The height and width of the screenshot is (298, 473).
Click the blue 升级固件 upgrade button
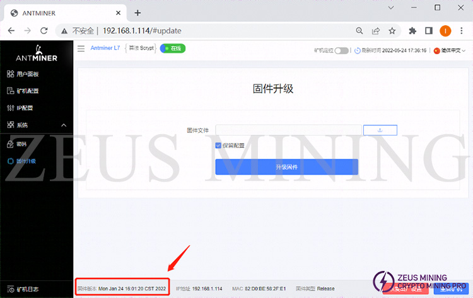point(286,167)
